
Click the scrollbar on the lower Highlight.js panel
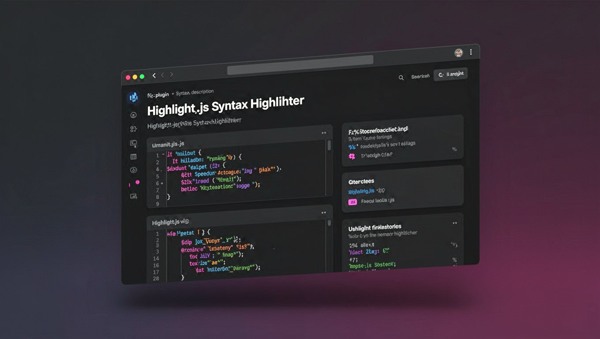(x=329, y=223)
